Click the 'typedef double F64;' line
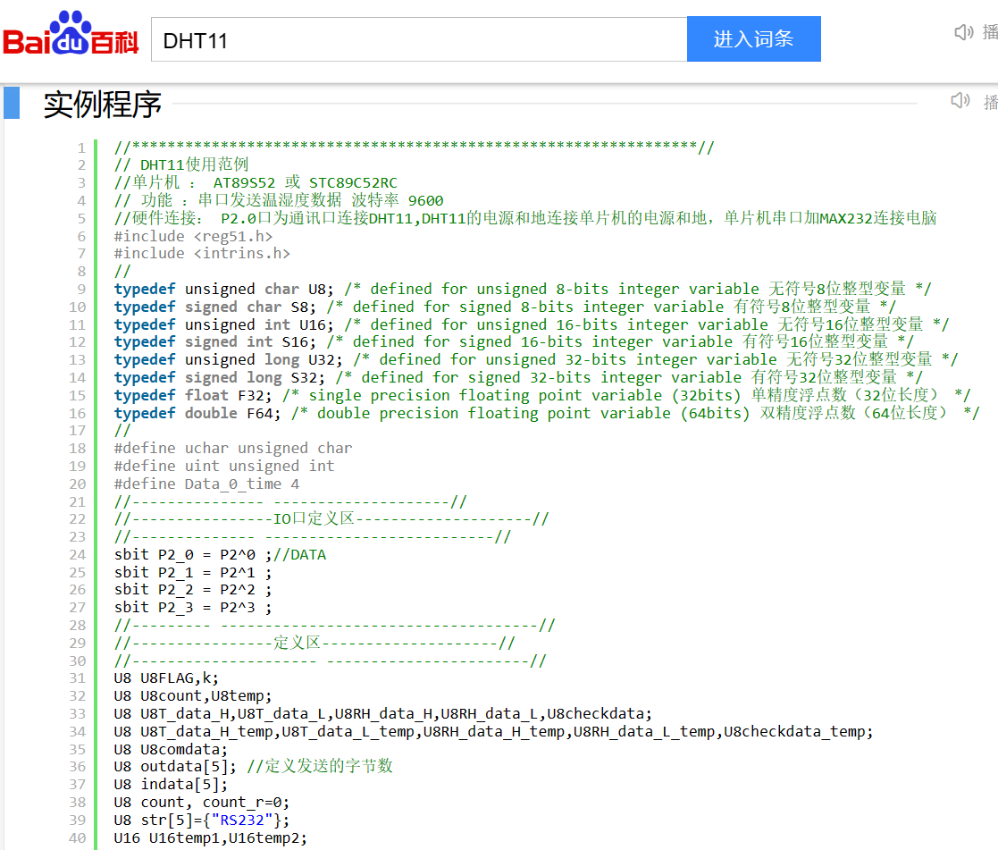The image size is (998, 850). coord(548,413)
